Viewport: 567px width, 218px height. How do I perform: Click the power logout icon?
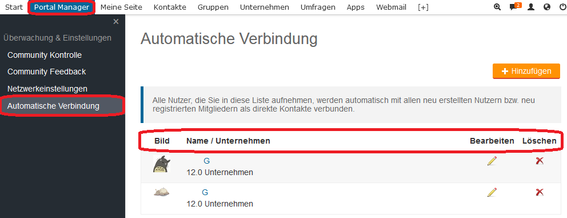point(562,7)
